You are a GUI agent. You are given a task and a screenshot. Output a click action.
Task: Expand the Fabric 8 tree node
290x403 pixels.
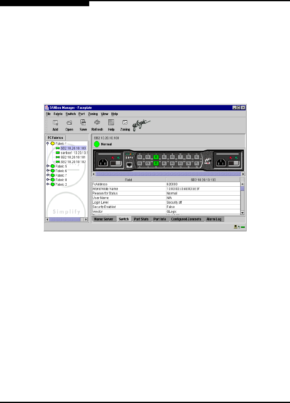tap(48, 180)
